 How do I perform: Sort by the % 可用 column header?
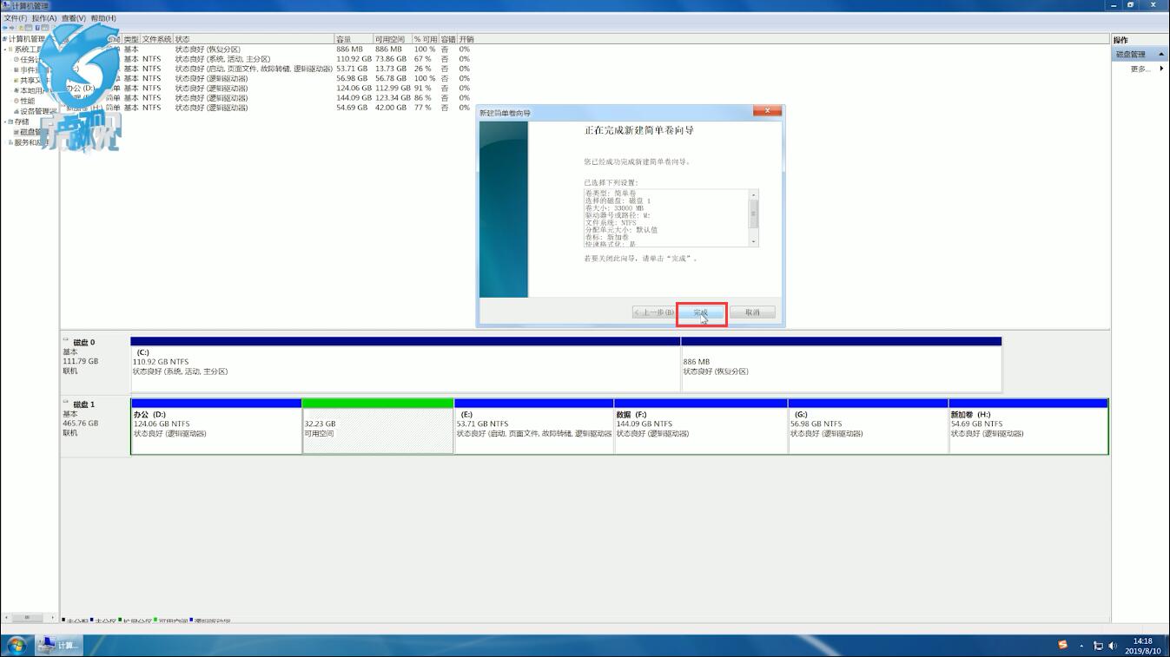point(425,40)
